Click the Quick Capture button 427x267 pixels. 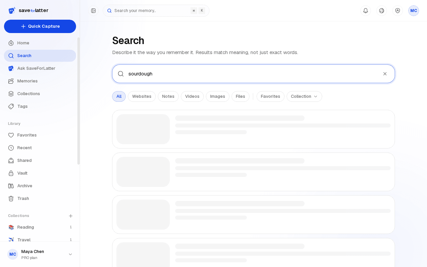tap(40, 26)
